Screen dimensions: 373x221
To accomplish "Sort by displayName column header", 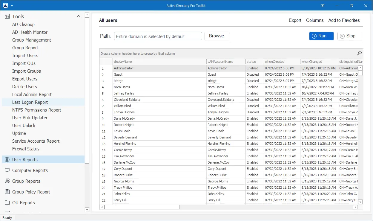I will pos(159,62).
